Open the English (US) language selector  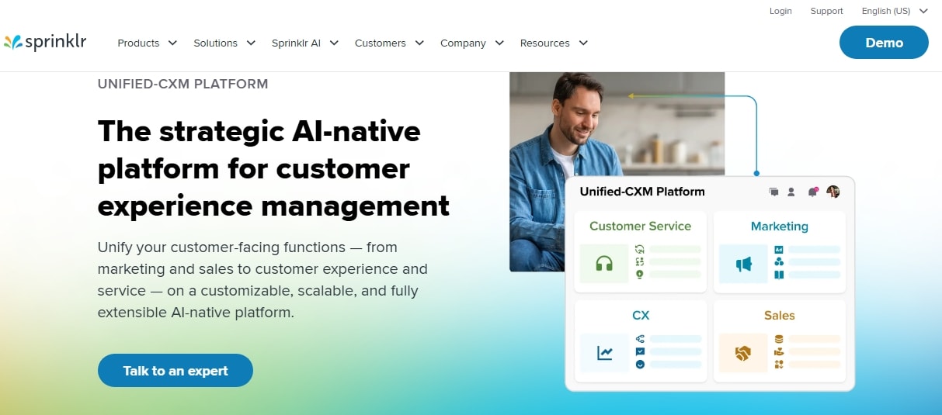coord(895,11)
